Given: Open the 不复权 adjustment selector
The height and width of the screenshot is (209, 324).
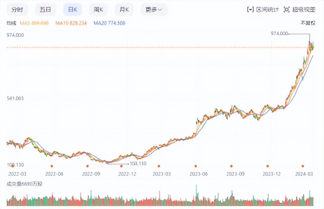Looking at the screenshot, I should 308,23.
